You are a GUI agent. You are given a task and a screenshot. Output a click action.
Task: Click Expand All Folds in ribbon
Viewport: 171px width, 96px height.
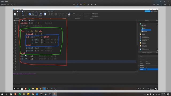tap(95, 15)
